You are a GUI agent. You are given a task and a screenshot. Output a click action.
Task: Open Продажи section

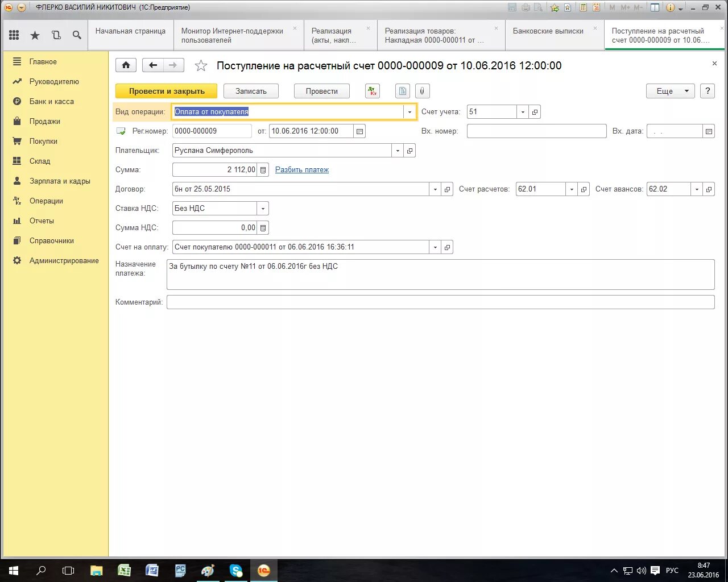tap(45, 121)
